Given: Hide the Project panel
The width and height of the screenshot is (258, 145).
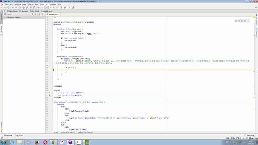Looking at the screenshot, I should pyautogui.click(x=43, y=14).
